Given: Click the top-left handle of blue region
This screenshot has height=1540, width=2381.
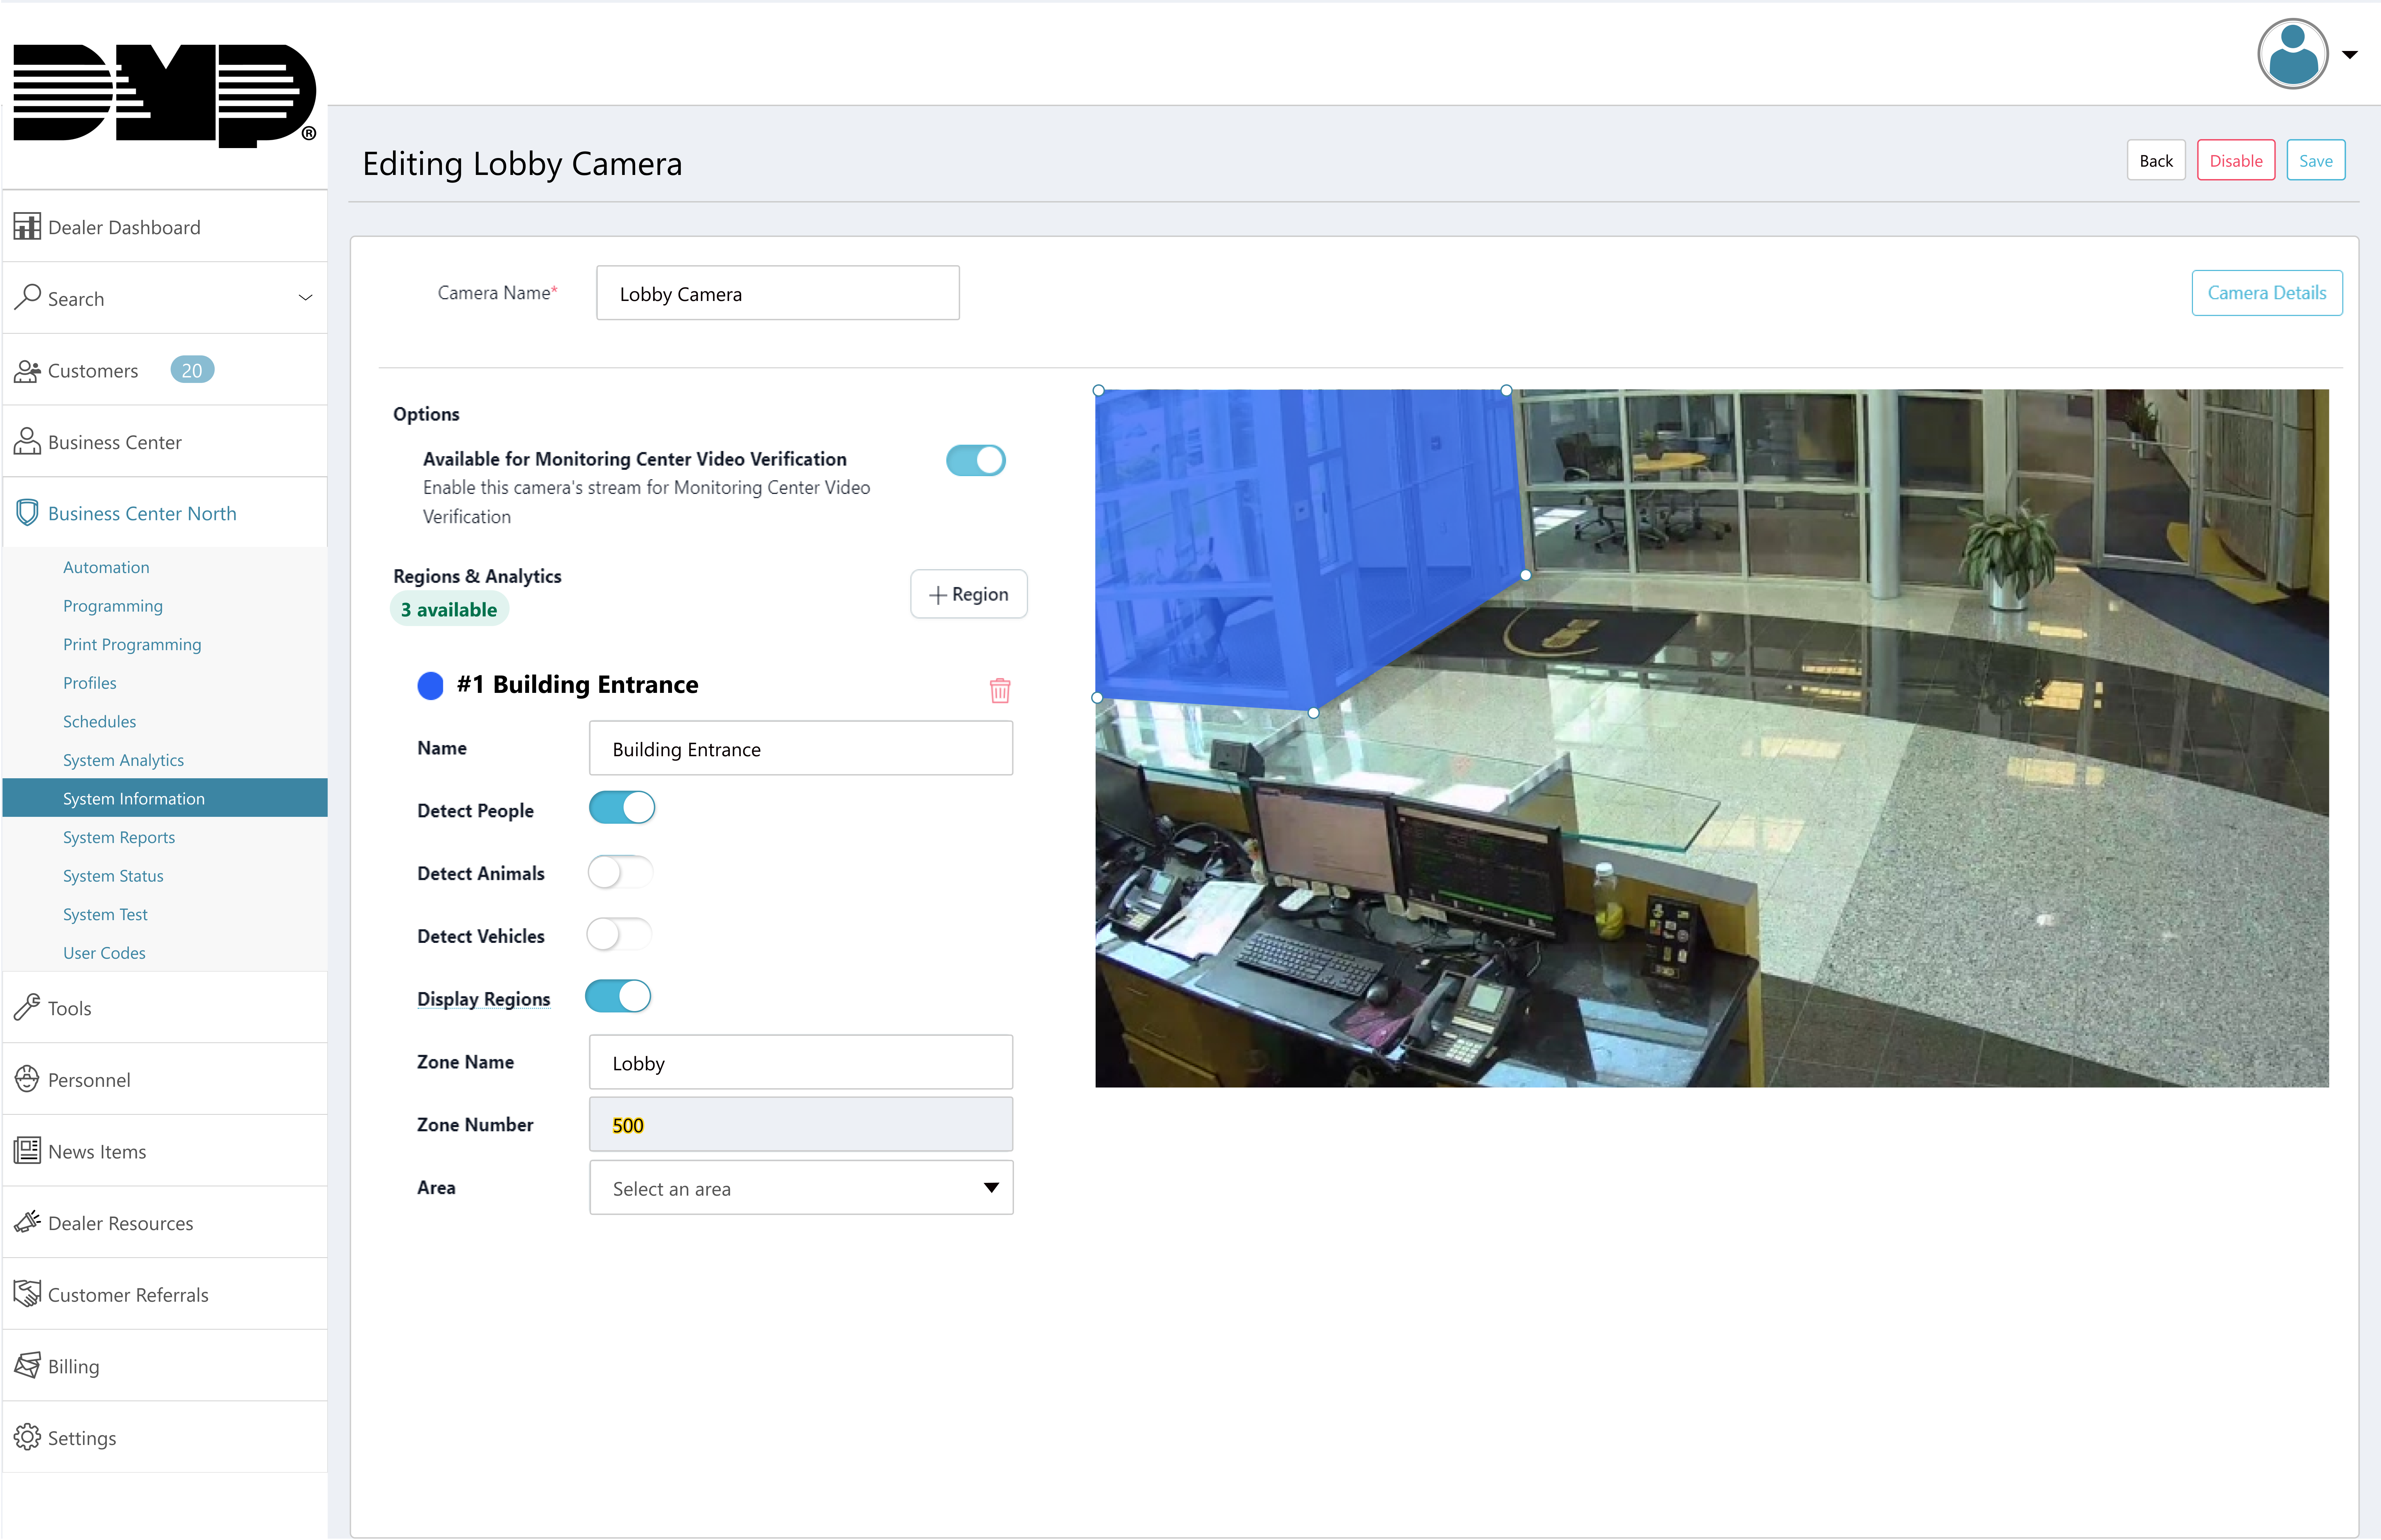Looking at the screenshot, I should coord(1098,391).
